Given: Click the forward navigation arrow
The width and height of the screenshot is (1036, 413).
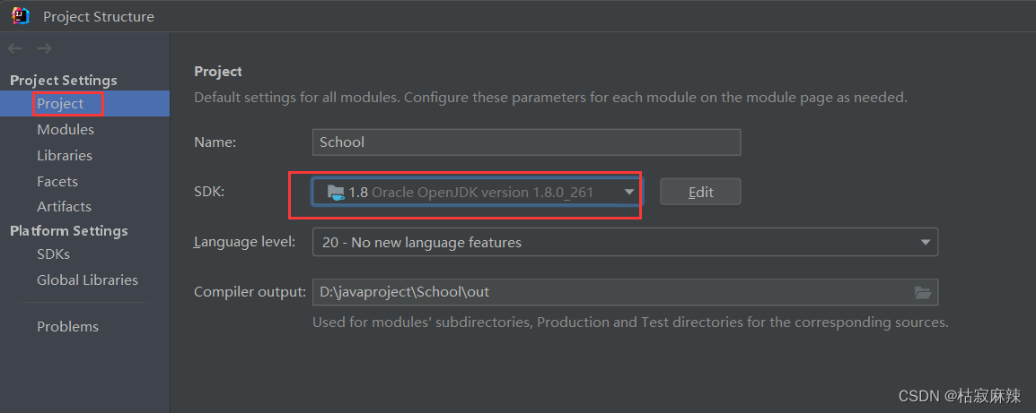Looking at the screenshot, I should 44,48.
